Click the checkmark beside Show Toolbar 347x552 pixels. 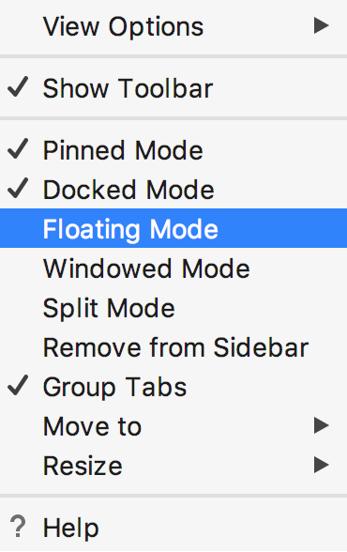pos(18,87)
